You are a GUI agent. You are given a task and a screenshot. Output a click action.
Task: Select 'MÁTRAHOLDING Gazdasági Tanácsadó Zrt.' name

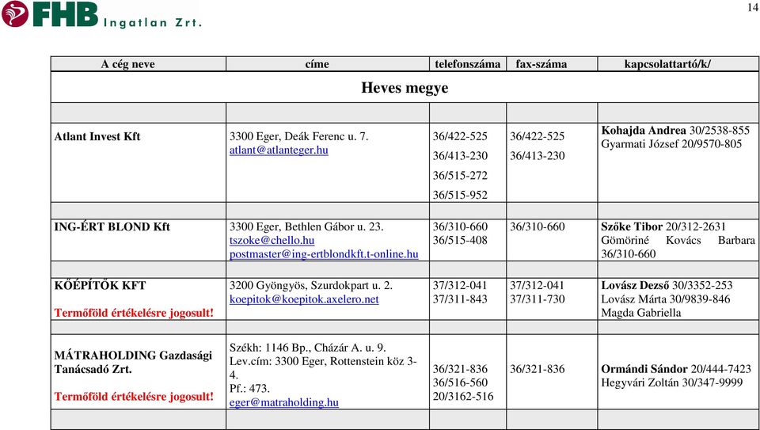133,362
